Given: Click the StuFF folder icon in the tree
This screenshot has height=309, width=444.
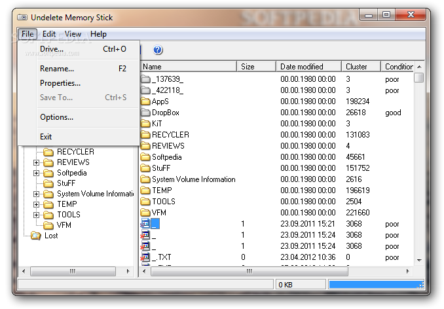Looking at the screenshot, I should coord(48,183).
